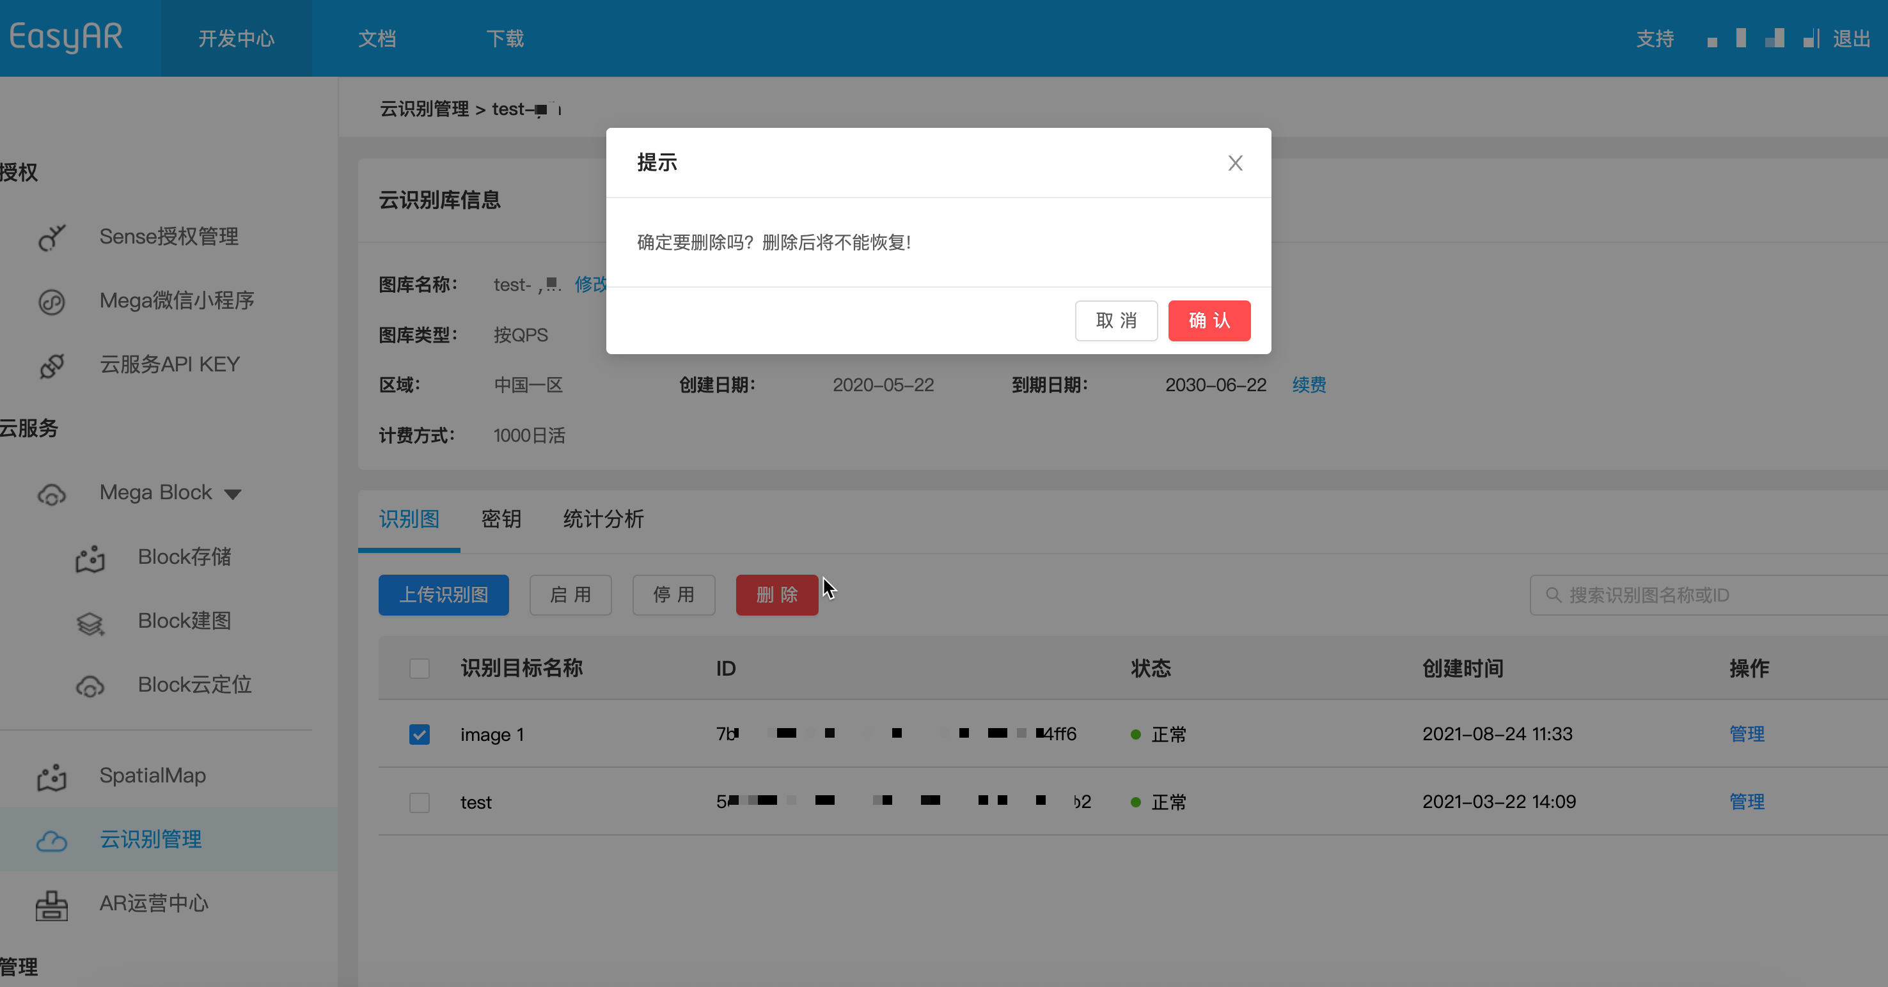Click the Block建图 layers icon
This screenshot has height=987, width=1888.
[90, 622]
